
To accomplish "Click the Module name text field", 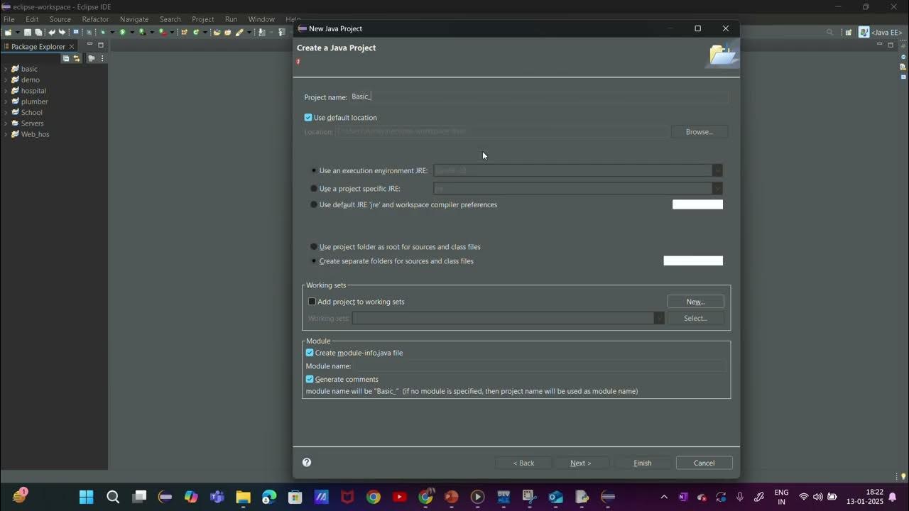I will [540, 366].
